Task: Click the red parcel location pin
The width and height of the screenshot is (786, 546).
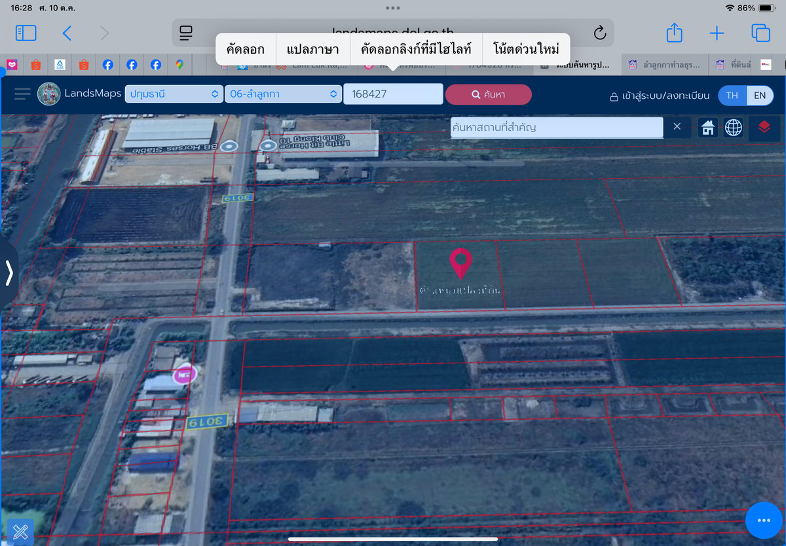Action: pyautogui.click(x=460, y=262)
